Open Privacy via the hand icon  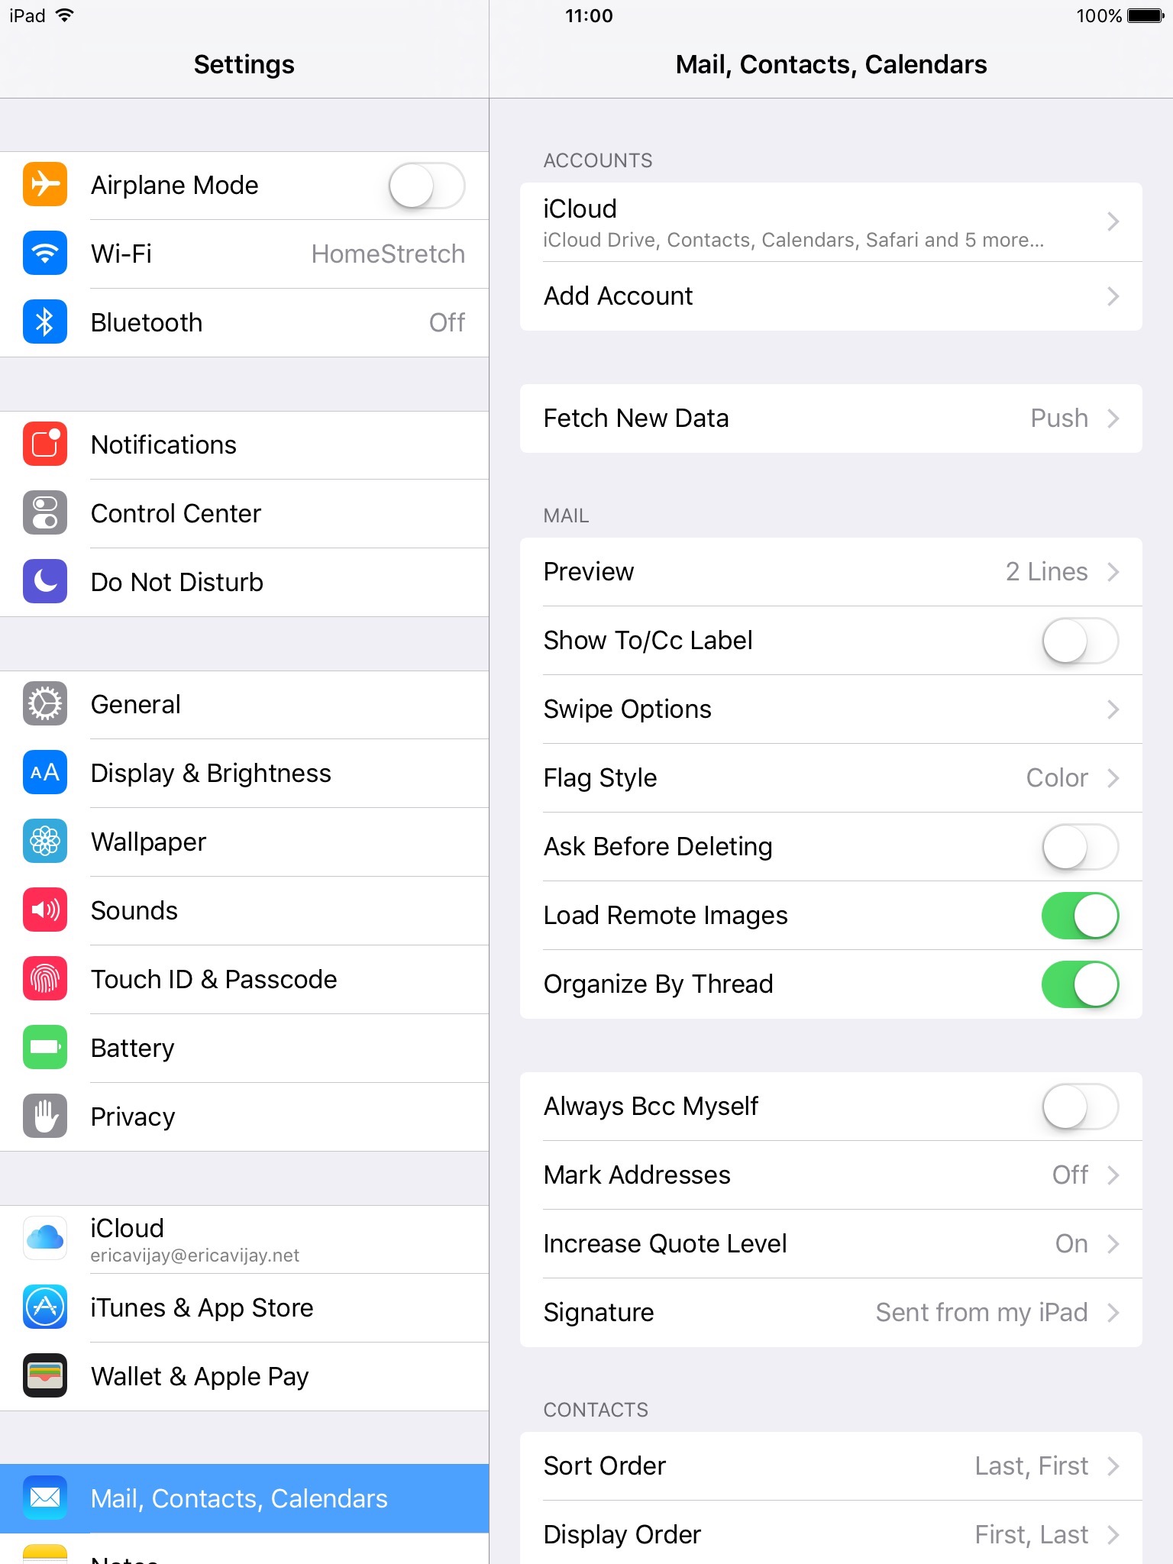(x=45, y=1116)
